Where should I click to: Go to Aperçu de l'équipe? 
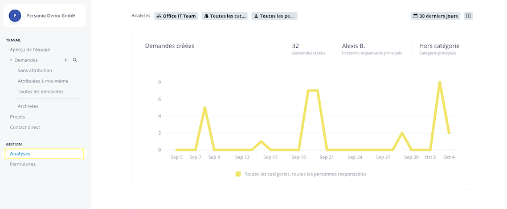30,49
